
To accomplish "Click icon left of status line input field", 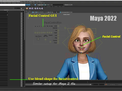I will coord(52,5).
